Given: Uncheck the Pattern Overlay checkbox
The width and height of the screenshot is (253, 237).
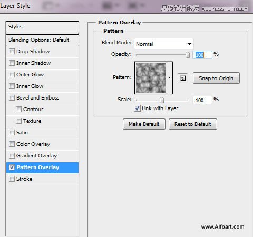Looking at the screenshot, I should pos(12,167).
